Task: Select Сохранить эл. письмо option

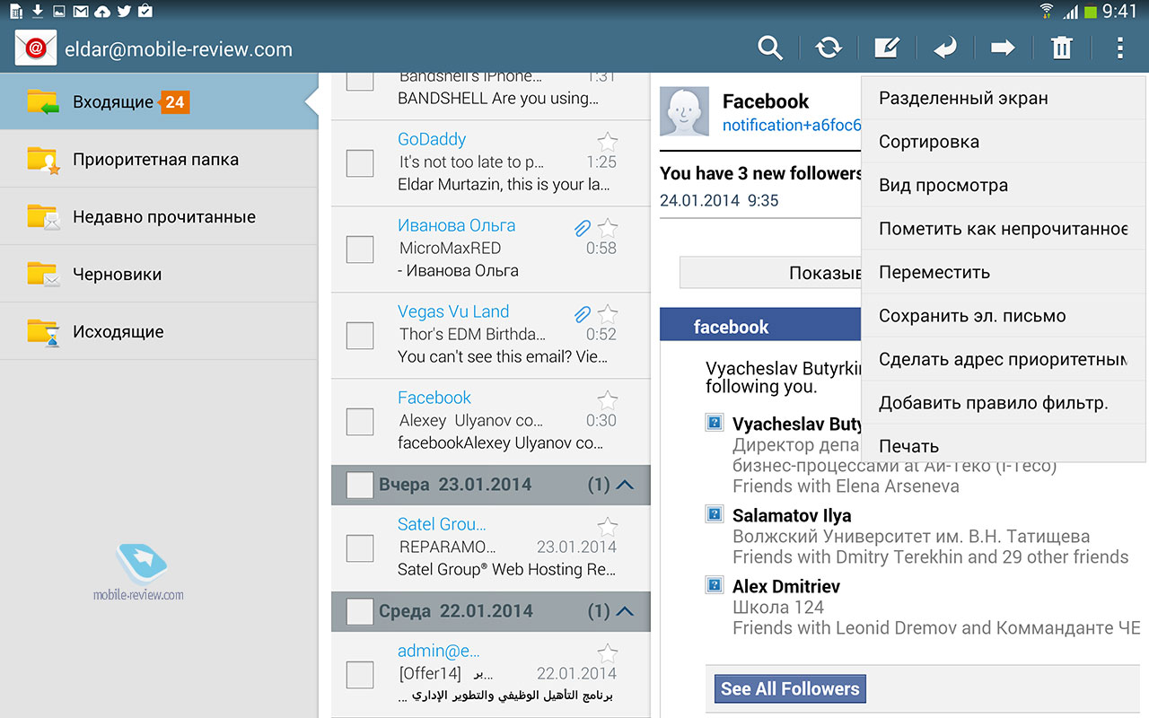Action: (1003, 316)
